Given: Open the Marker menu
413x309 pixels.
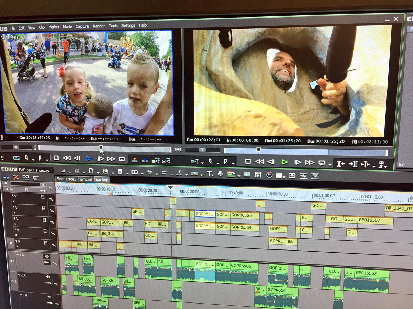Looking at the screenshot, I should click(x=54, y=27).
